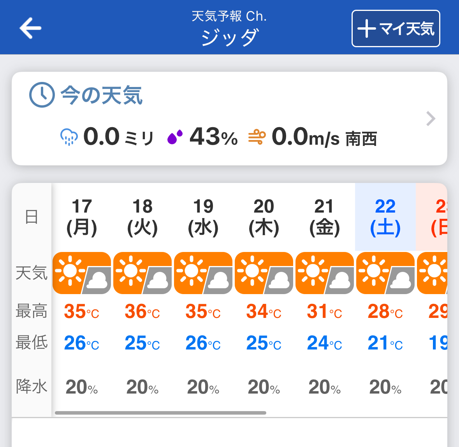Tap the partially visible Sunday date column
Image resolution: width=459 pixels, height=447 pixels.
click(431, 217)
